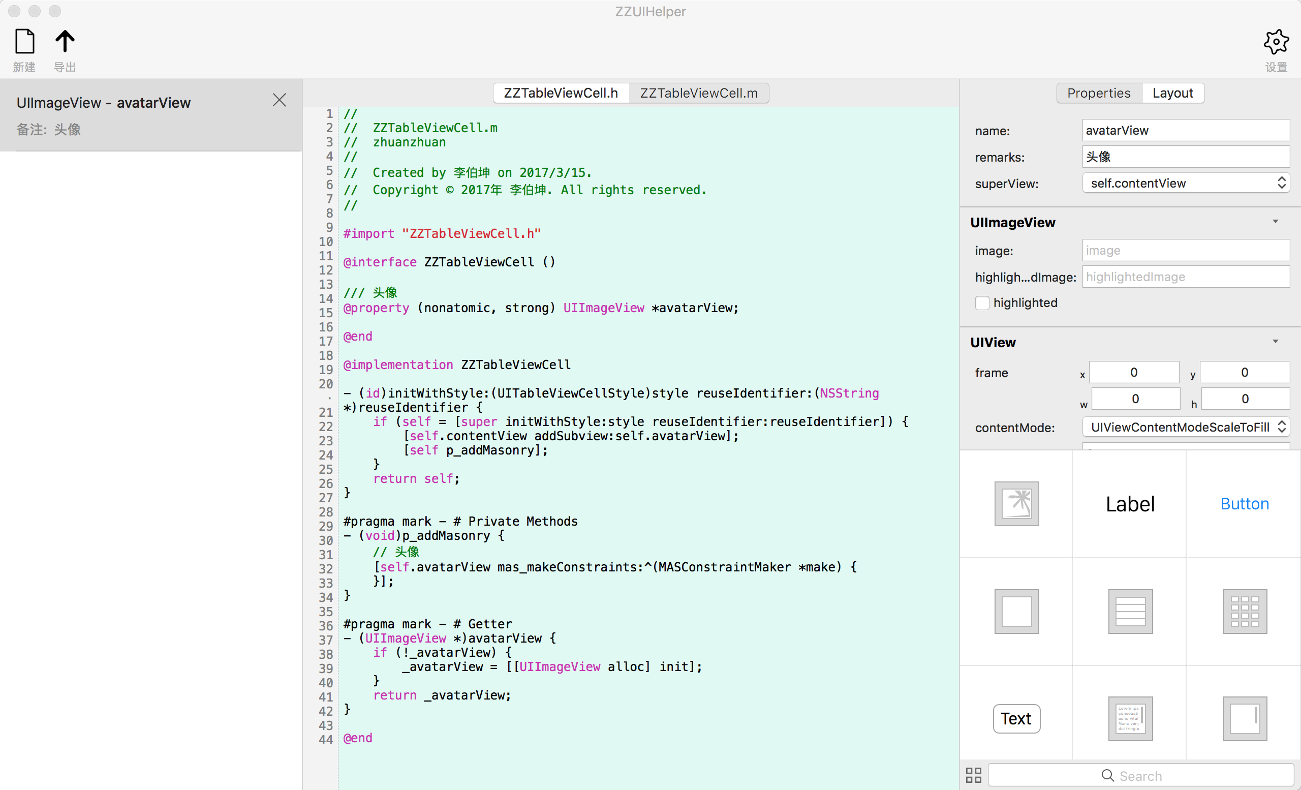Select the Label component
This screenshot has height=790, width=1301.
tap(1130, 504)
